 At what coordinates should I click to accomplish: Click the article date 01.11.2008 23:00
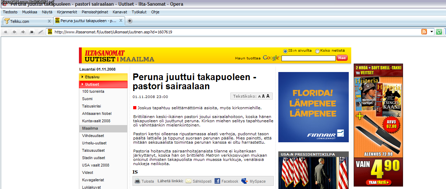(x=150, y=97)
